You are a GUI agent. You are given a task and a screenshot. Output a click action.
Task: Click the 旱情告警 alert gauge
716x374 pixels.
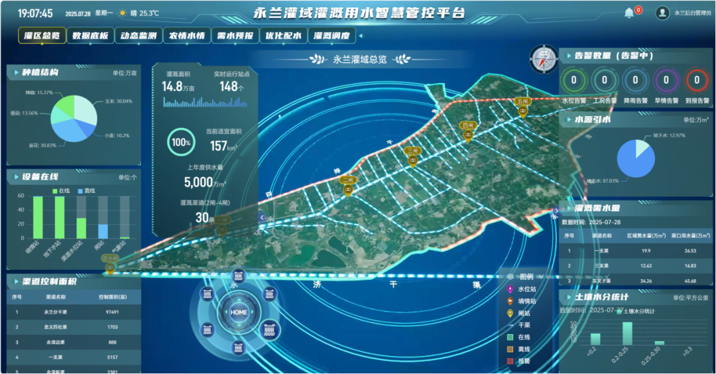click(x=666, y=80)
